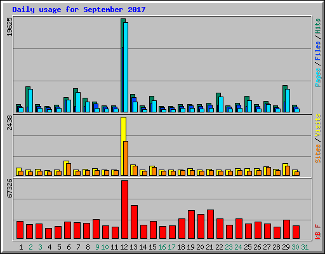Click the red KB bar for day 6

click(67, 231)
